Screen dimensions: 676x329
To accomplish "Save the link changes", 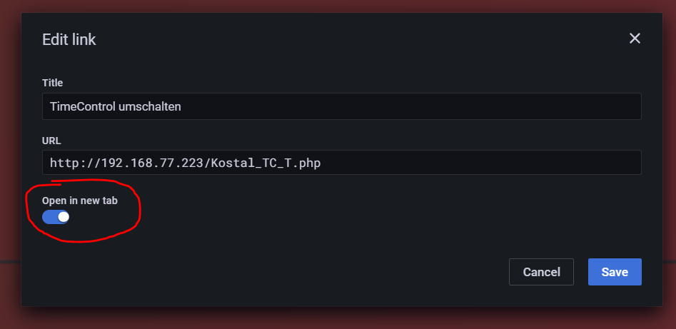I will [615, 272].
